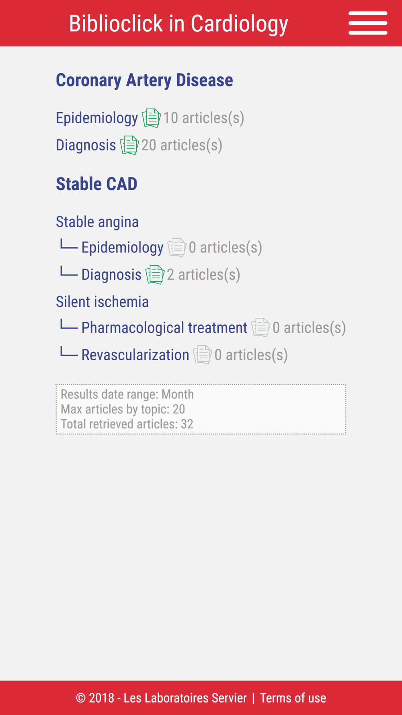Click the green articles icon beside Stable angina Diagnosis
Image resolution: width=402 pixels, height=715 pixels.
tap(155, 275)
